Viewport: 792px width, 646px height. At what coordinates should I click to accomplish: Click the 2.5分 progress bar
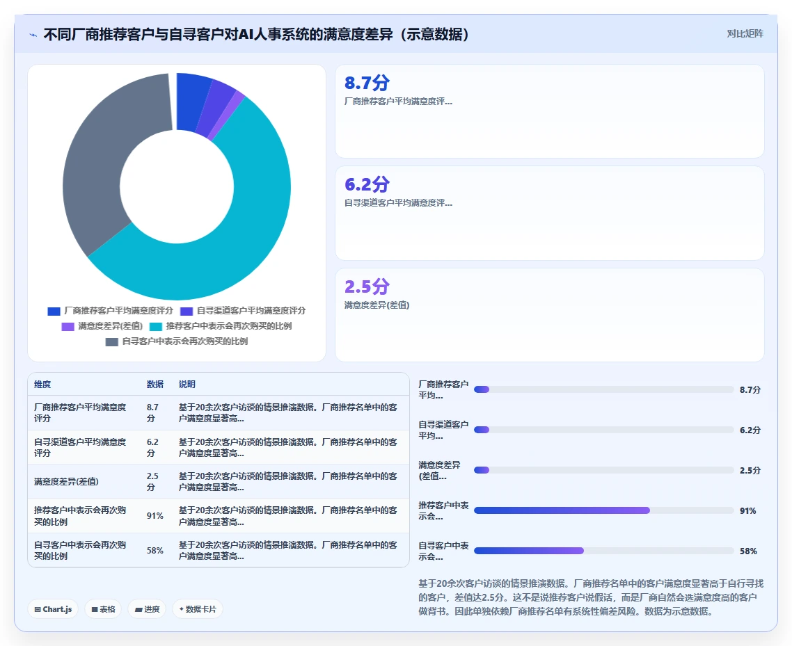click(603, 470)
